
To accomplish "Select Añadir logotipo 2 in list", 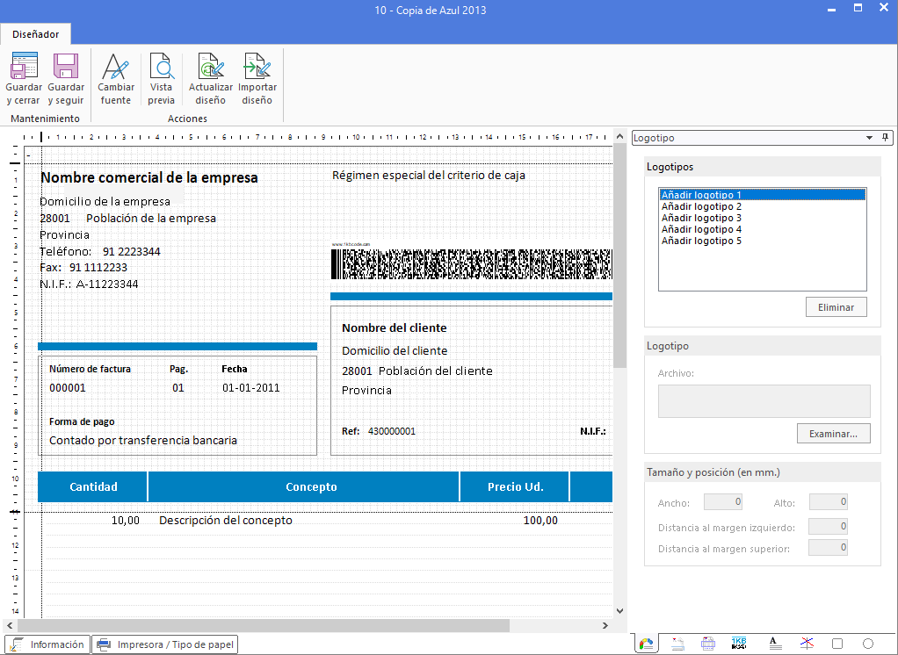I will 763,206.
